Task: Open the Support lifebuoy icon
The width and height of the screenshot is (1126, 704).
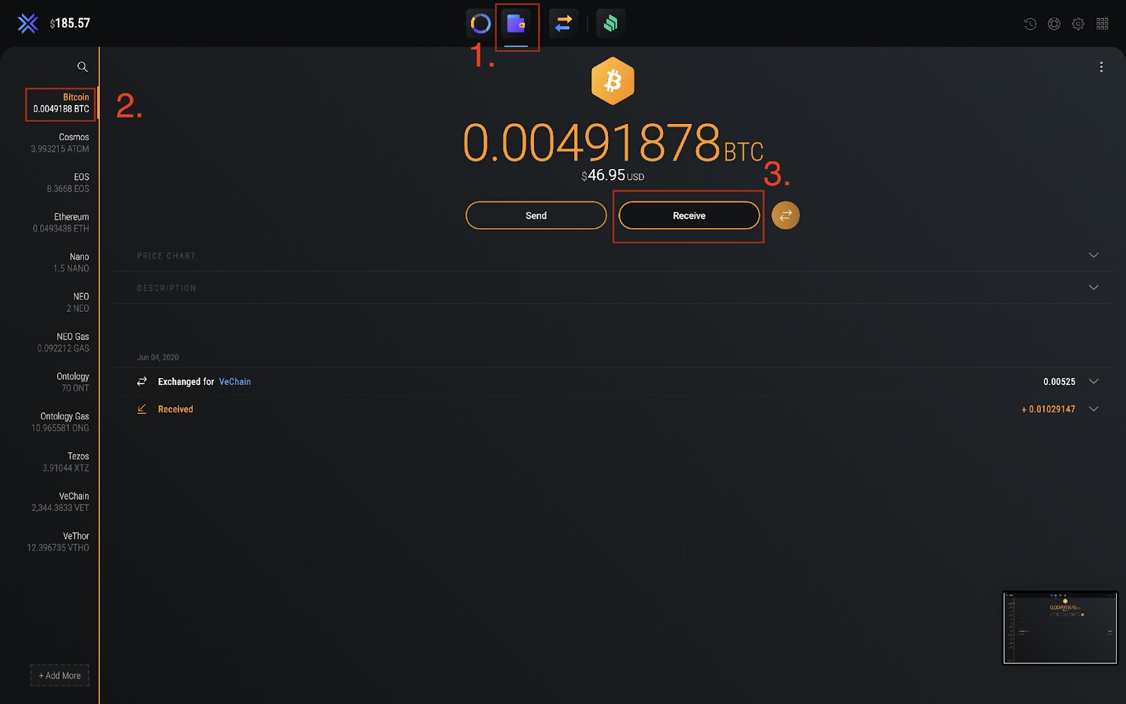Action: [1054, 24]
